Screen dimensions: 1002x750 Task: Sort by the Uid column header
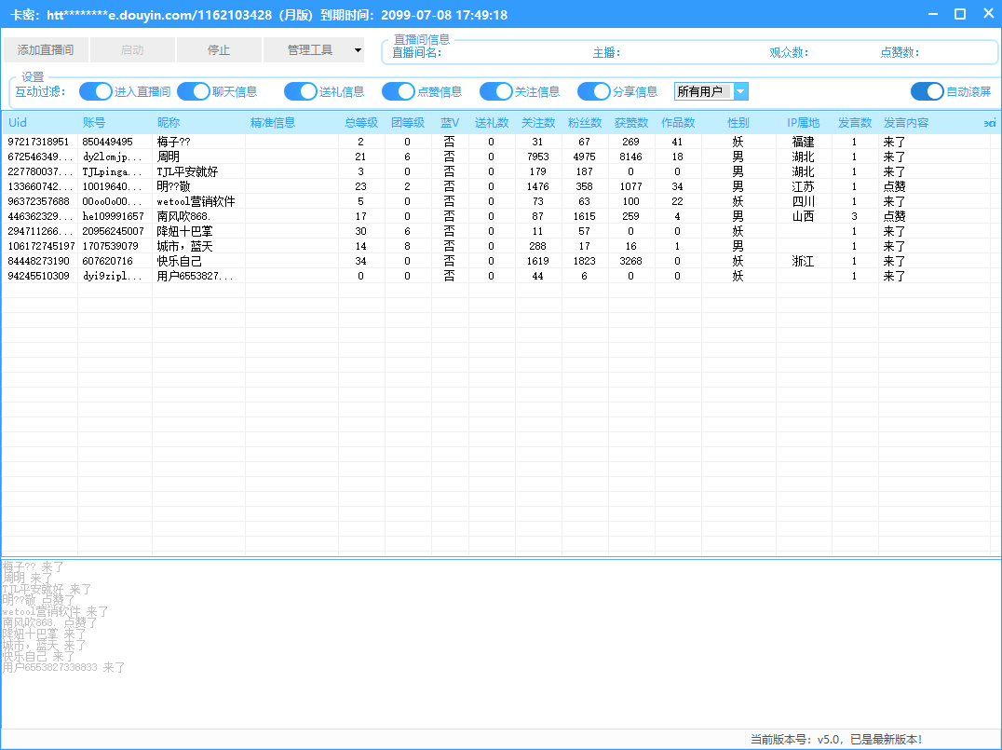tap(19, 123)
